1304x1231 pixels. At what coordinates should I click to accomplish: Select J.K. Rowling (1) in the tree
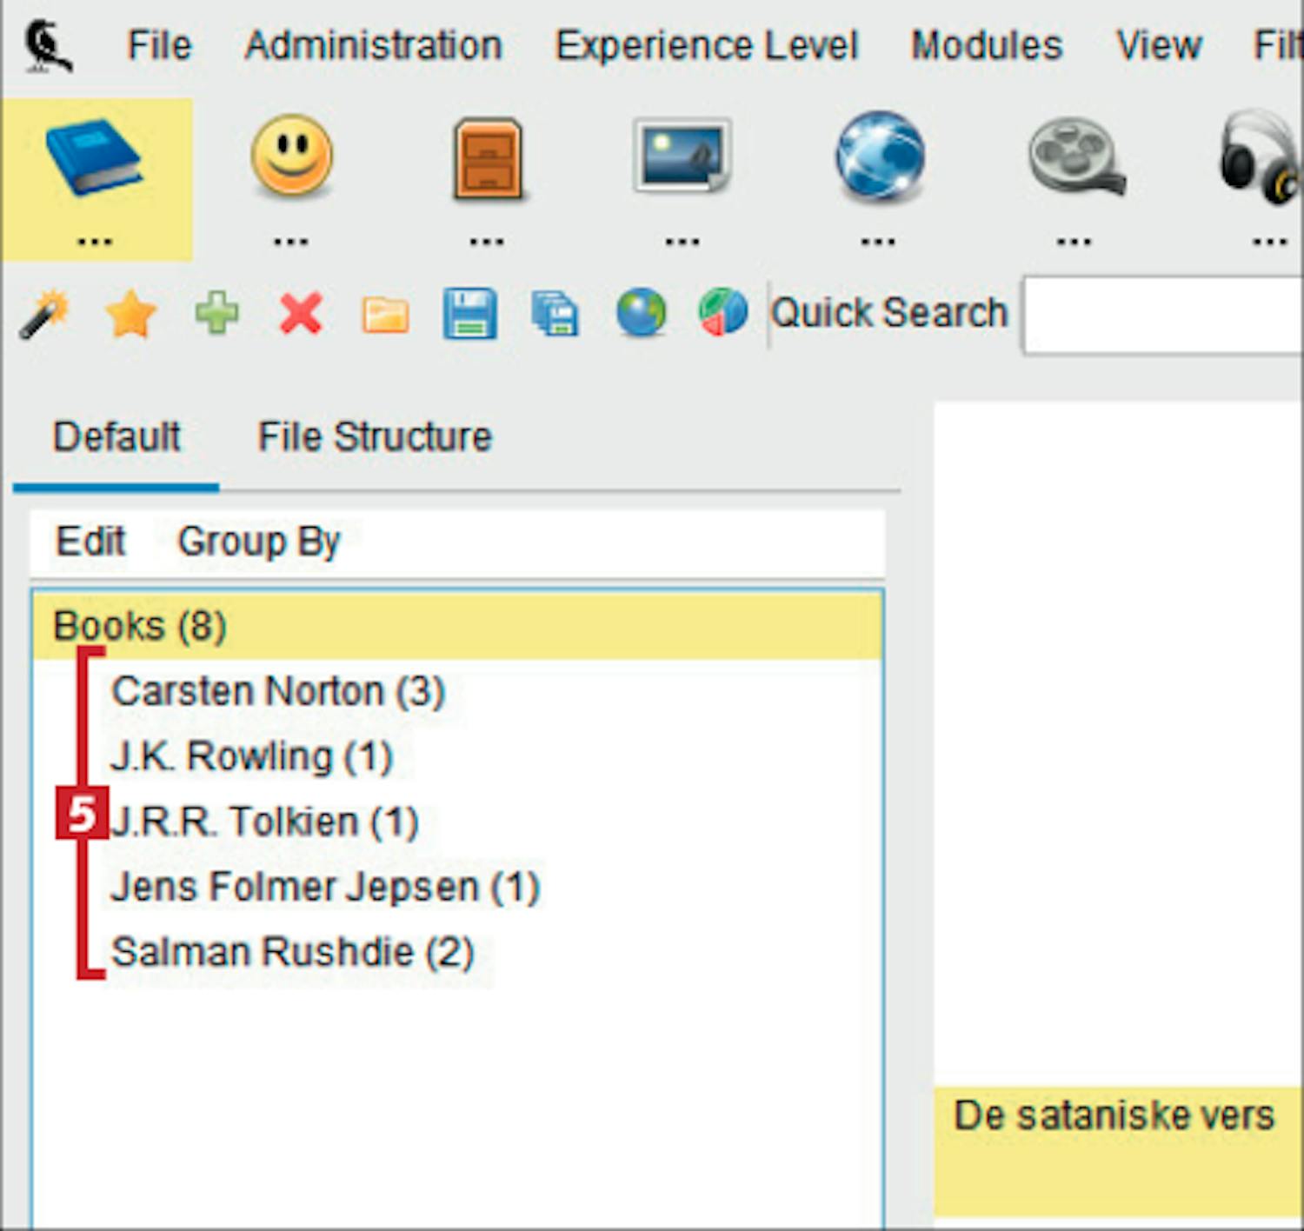(x=252, y=757)
